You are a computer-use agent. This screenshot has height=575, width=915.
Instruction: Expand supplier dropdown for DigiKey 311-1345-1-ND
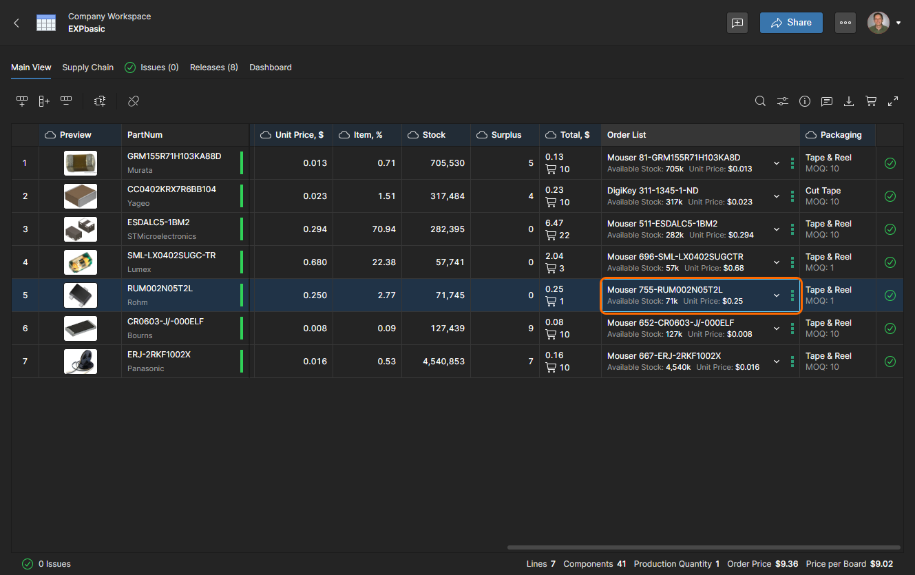tap(777, 196)
